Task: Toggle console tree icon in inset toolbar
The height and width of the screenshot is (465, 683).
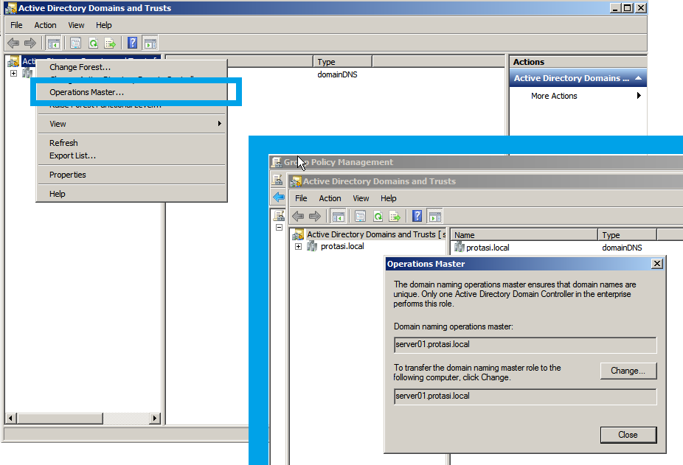Action: click(338, 216)
